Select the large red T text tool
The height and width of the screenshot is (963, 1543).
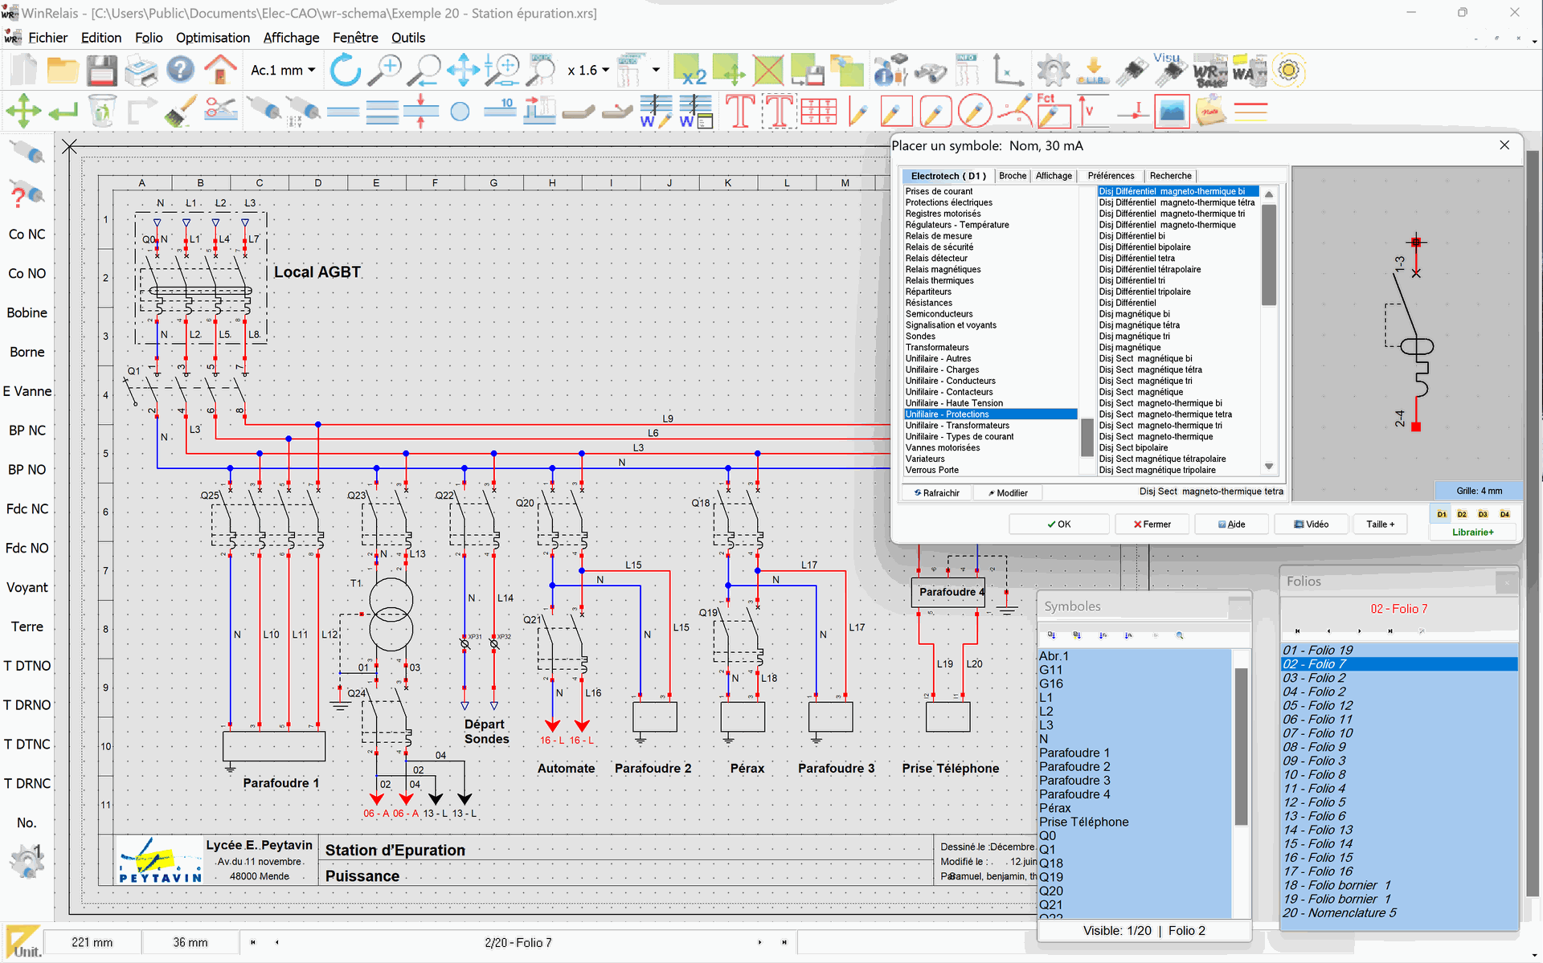[739, 111]
